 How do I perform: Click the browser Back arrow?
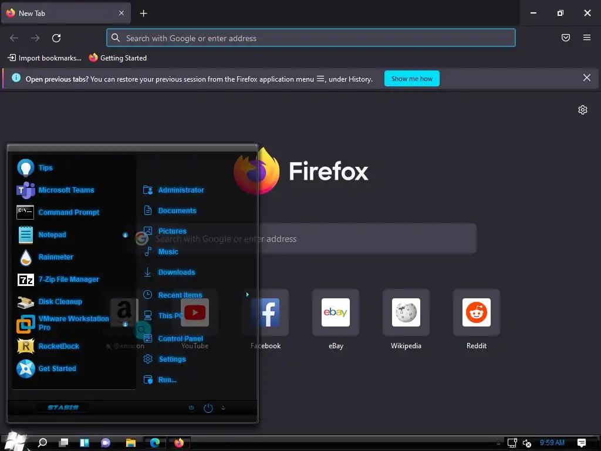[14, 38]
